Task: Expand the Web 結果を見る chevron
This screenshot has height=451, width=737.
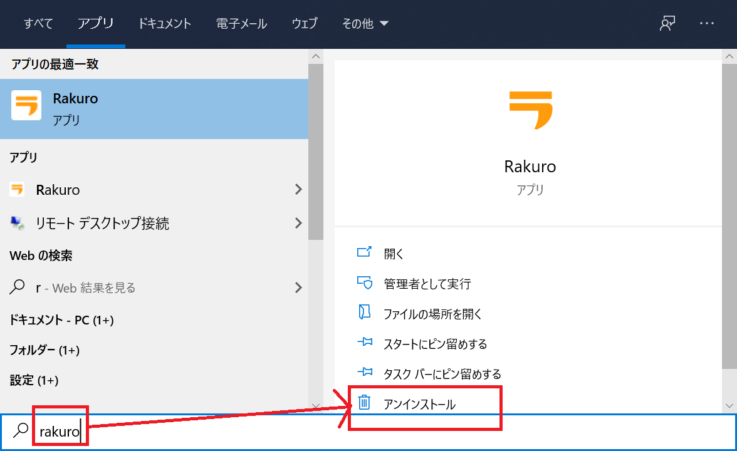Action: 298,288
